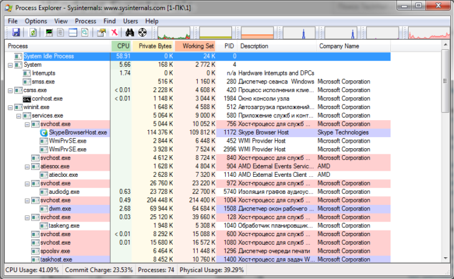Screen dimensions: 454x279
Task: Click the '204 448 K' private bytes value
Action: [x=160, y=201]
